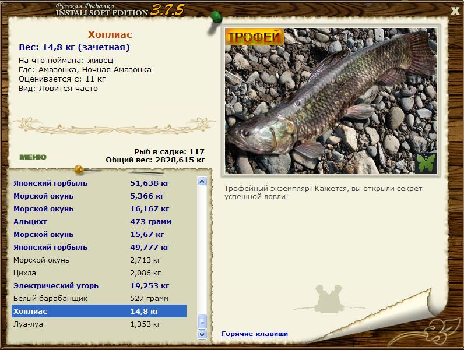464x350 pixels.
Task: Select Морской окунь 15,67 кг row
Action: click(99, 235)
